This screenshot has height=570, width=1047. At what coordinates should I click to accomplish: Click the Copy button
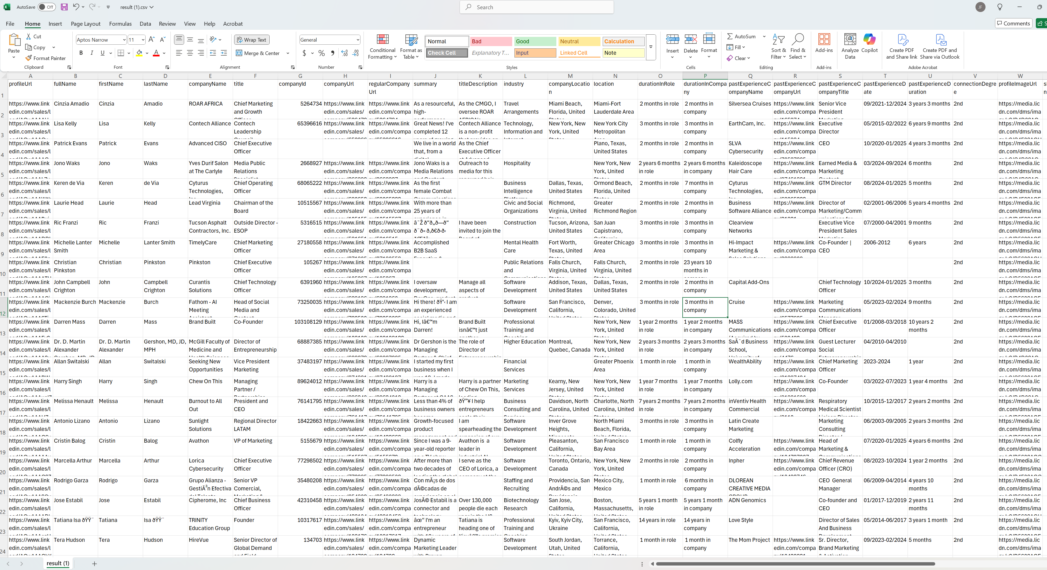click(35, 47)
